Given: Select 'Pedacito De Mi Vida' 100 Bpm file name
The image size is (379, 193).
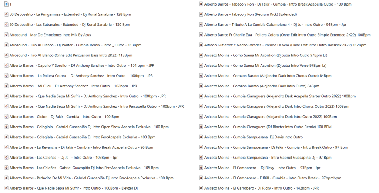Looking at the screenshot, I should click(91, 178).
